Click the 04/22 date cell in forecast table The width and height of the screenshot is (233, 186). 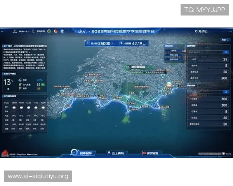[x=7, y=103]
